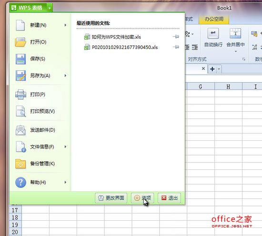Expand the 帮助(H) submenu arrow
The image size is (262, 236).
[66, 182]
